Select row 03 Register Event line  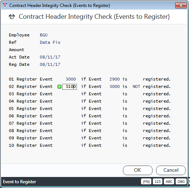pos(89,94)
